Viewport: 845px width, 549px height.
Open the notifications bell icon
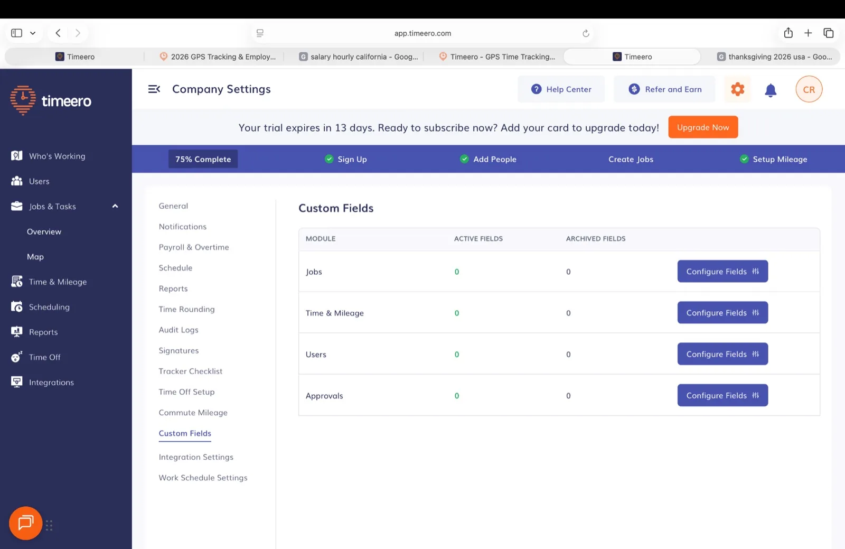click(x=771, y=90)
